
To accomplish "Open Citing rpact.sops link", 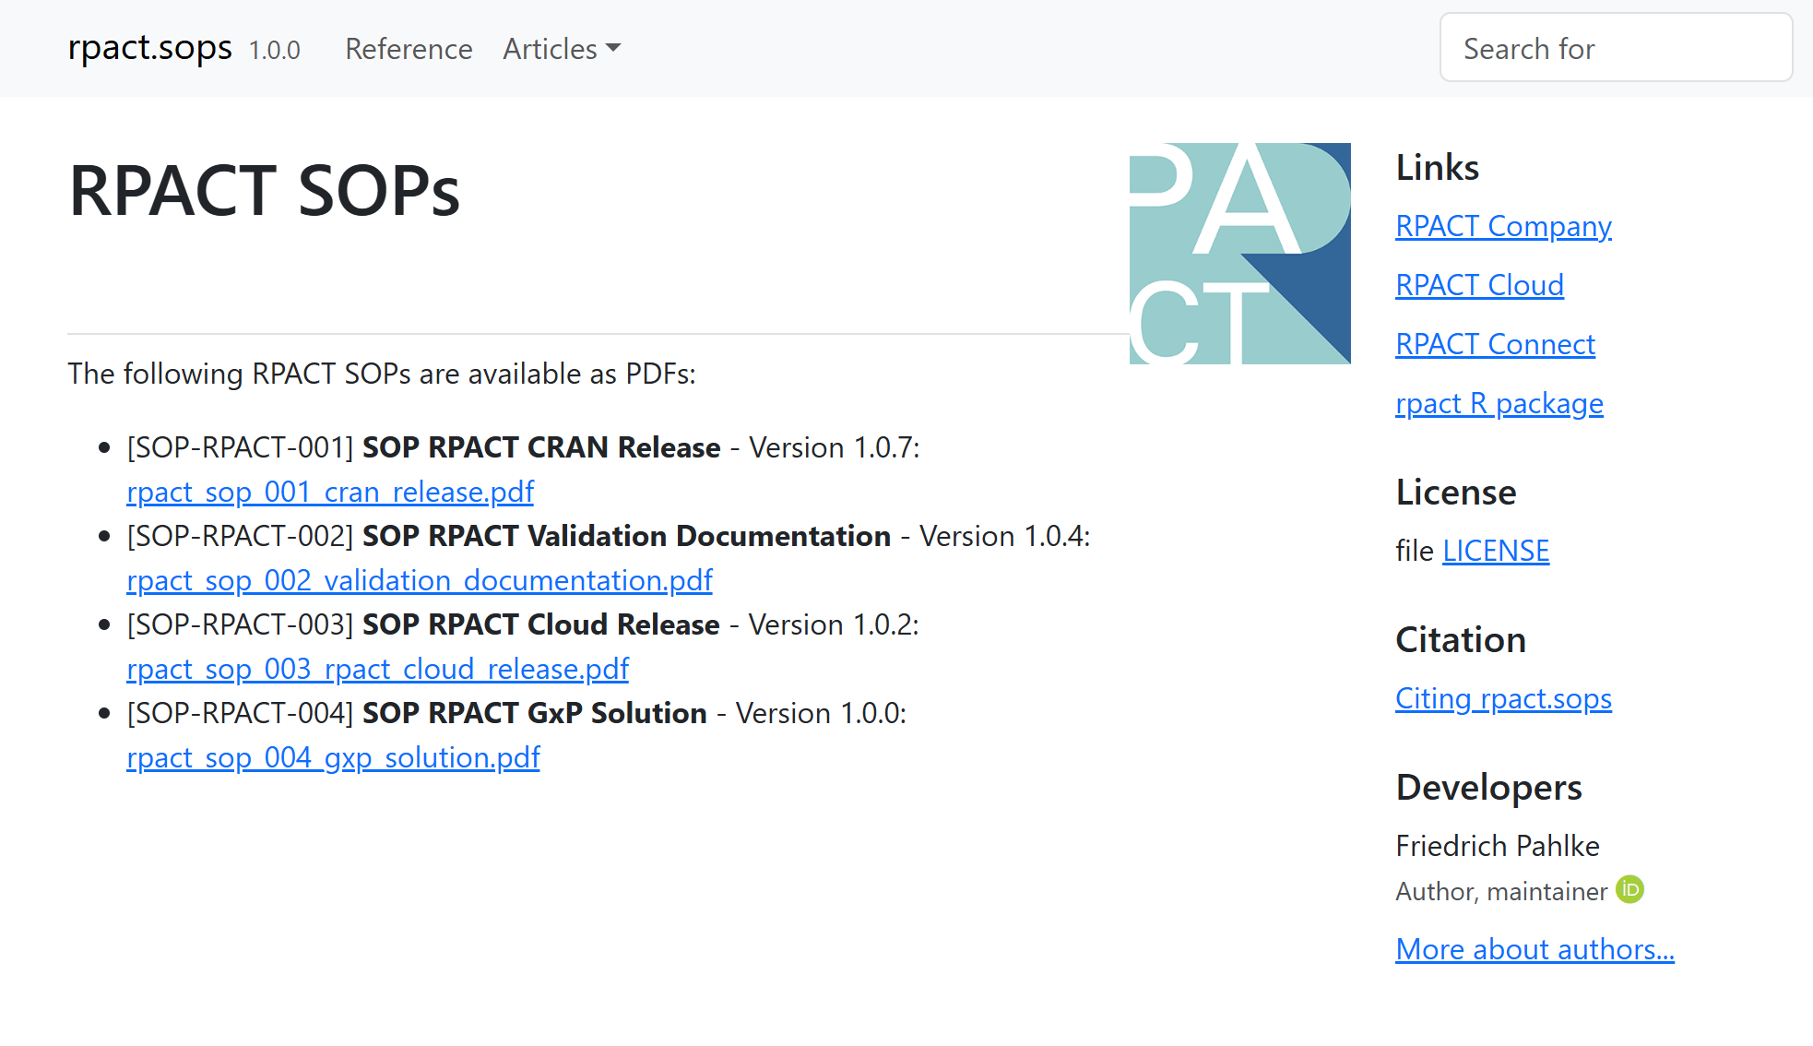I will point(1503,698).
